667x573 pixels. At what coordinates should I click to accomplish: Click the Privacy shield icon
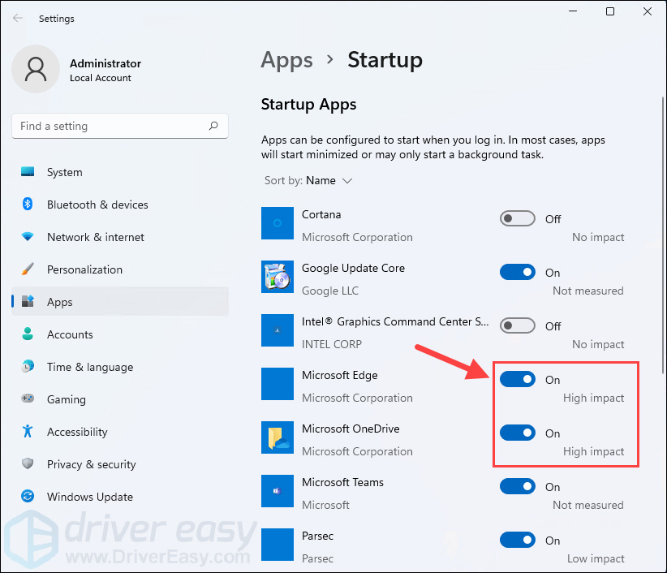pos(28,463)
